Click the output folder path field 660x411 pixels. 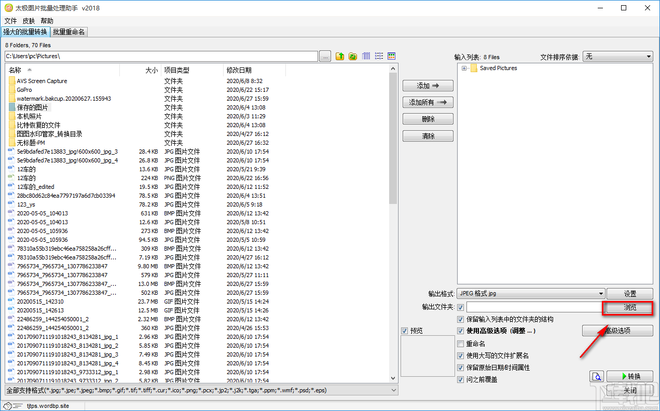click(x=534, y=307)
